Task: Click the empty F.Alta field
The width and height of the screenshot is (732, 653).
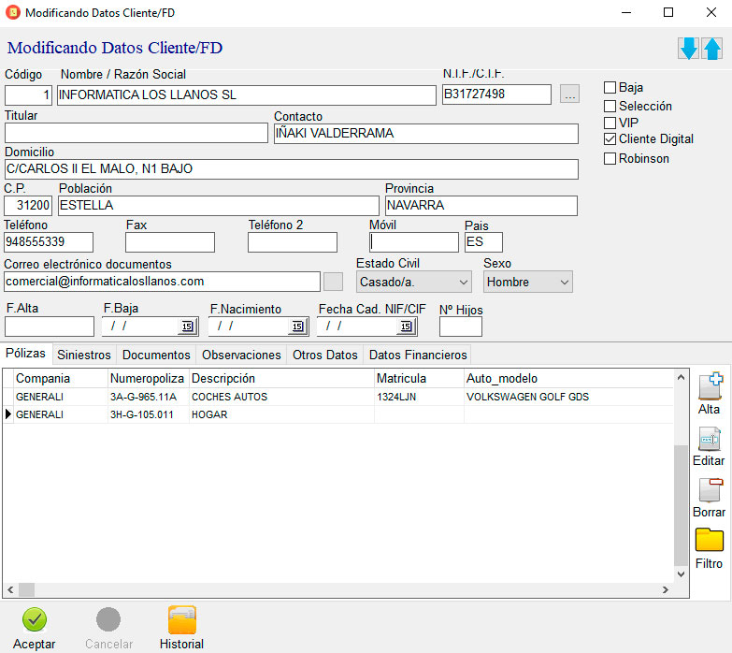Action: [50, 326]
